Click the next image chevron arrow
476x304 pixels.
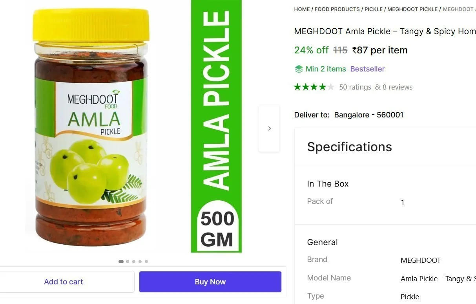269,128
